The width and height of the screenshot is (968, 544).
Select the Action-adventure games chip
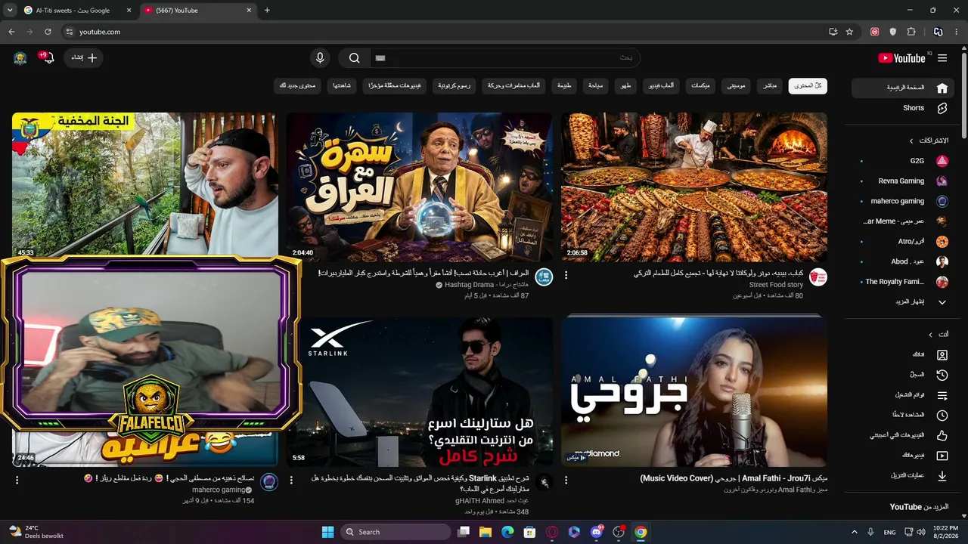(x=513, y=86)
